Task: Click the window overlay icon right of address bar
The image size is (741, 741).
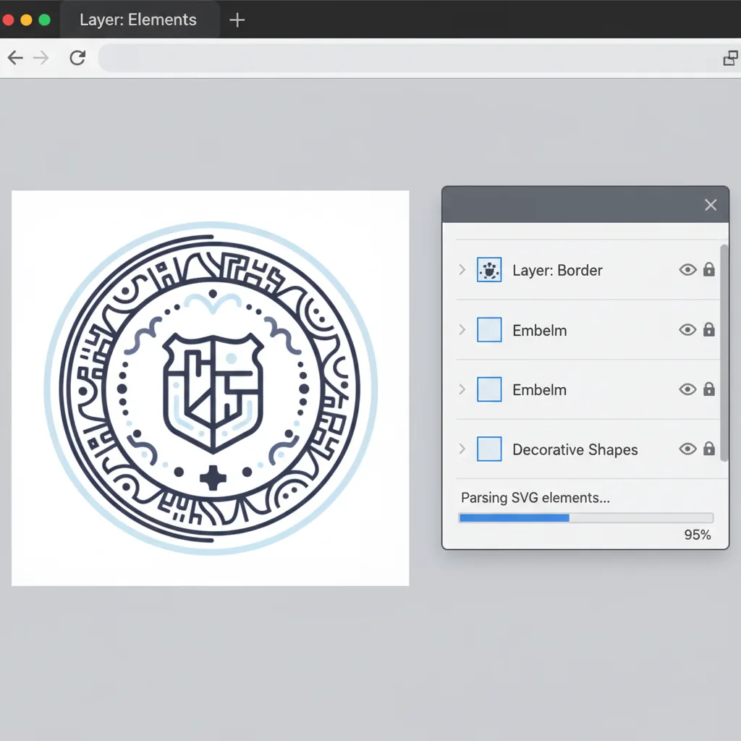Action: coord(730,59)
